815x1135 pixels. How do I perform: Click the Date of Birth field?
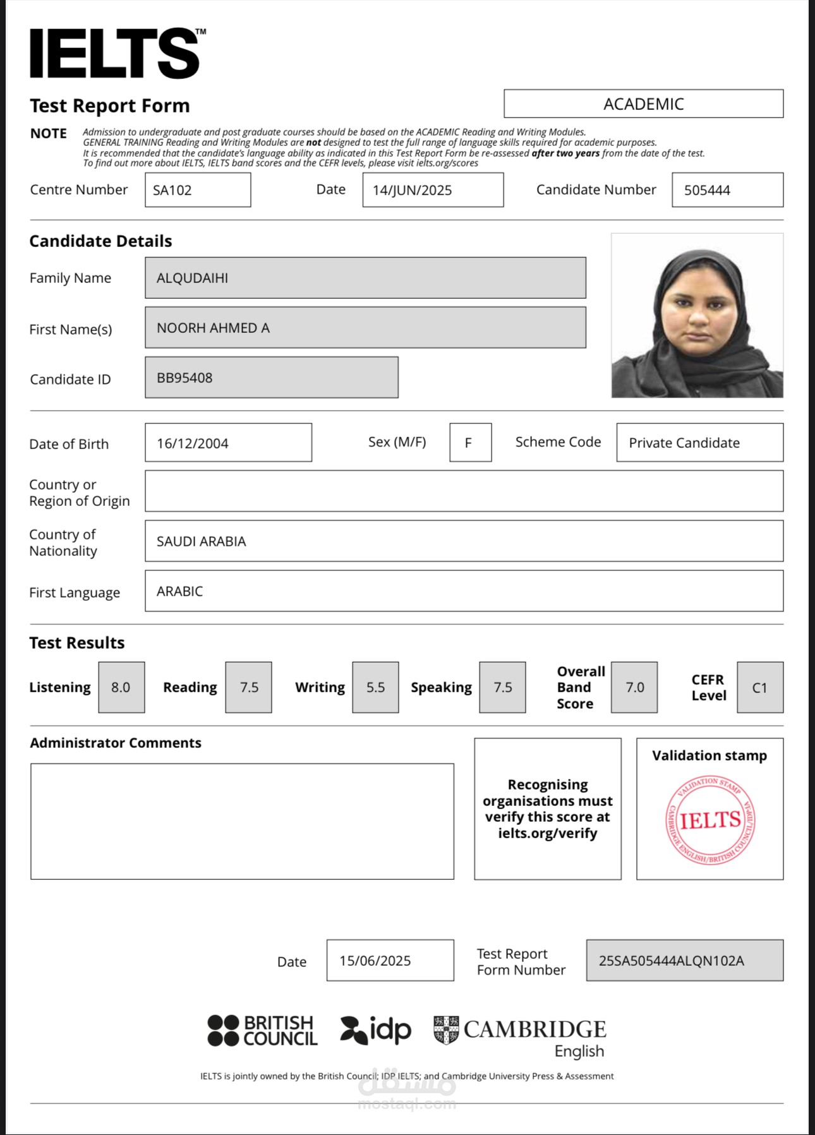228,442
